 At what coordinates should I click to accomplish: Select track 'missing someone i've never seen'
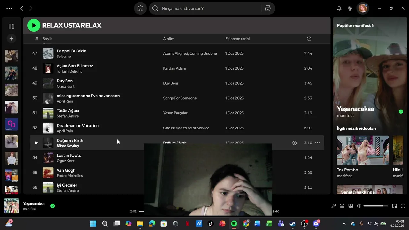coord(88,96)
